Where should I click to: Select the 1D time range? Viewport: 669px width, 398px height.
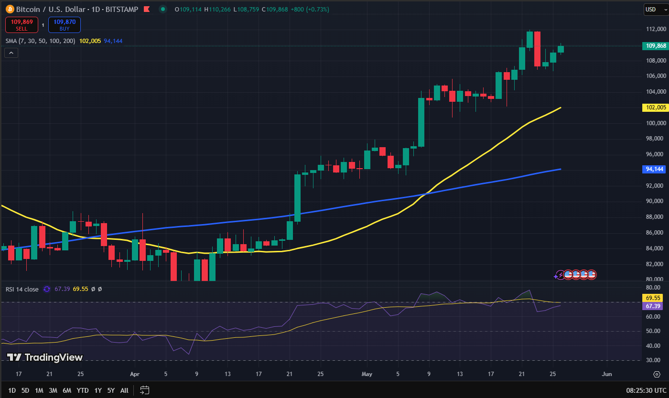[x=12, y=390]
